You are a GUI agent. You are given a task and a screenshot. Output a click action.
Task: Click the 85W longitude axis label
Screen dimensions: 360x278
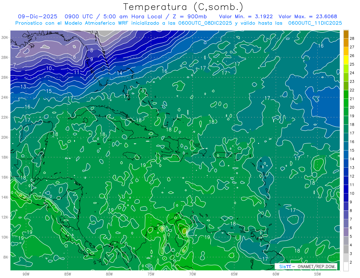68,274
